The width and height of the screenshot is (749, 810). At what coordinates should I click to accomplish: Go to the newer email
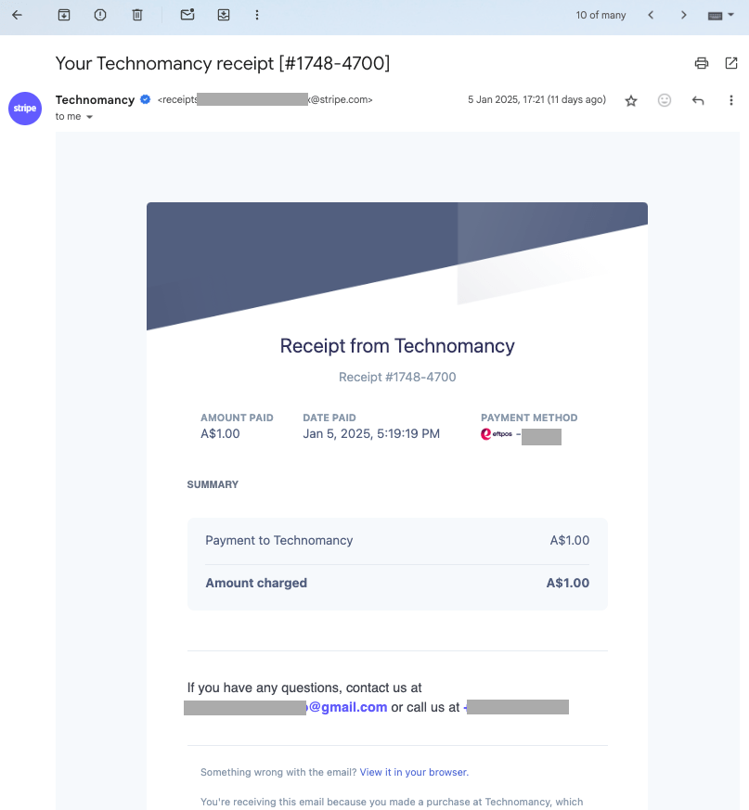(x=651, y=15)
